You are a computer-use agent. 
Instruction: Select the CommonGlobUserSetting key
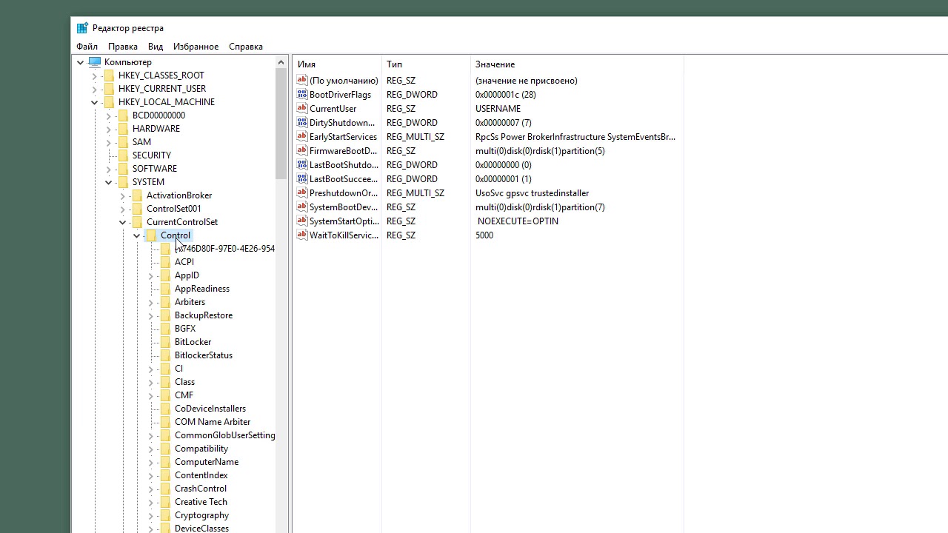pos(224,435)
